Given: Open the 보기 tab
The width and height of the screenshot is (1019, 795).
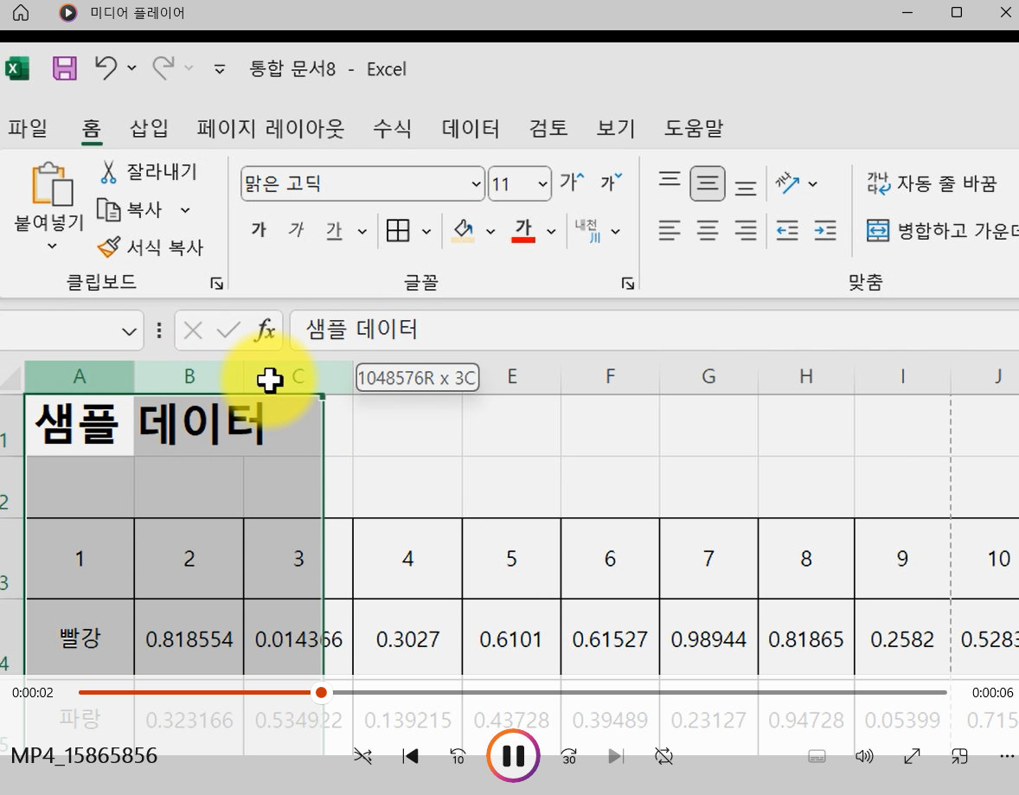Looking at the screenshot, I should [615, 128].
